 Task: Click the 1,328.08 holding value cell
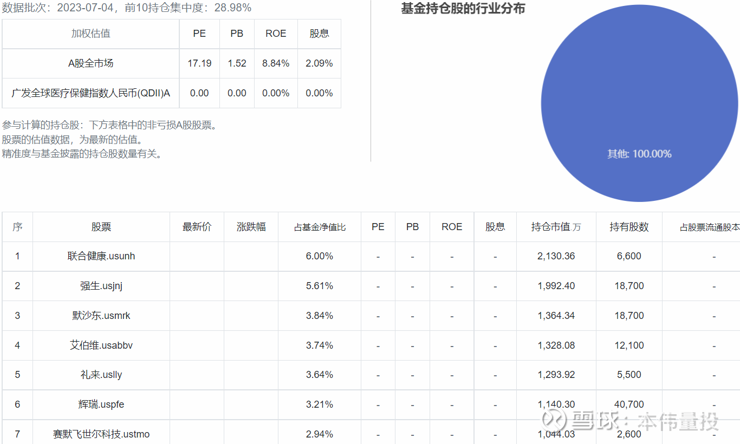[x=556, y=345]
